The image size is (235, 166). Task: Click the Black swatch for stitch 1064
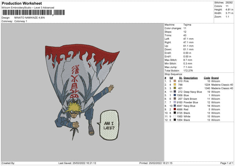coord(175,120)
